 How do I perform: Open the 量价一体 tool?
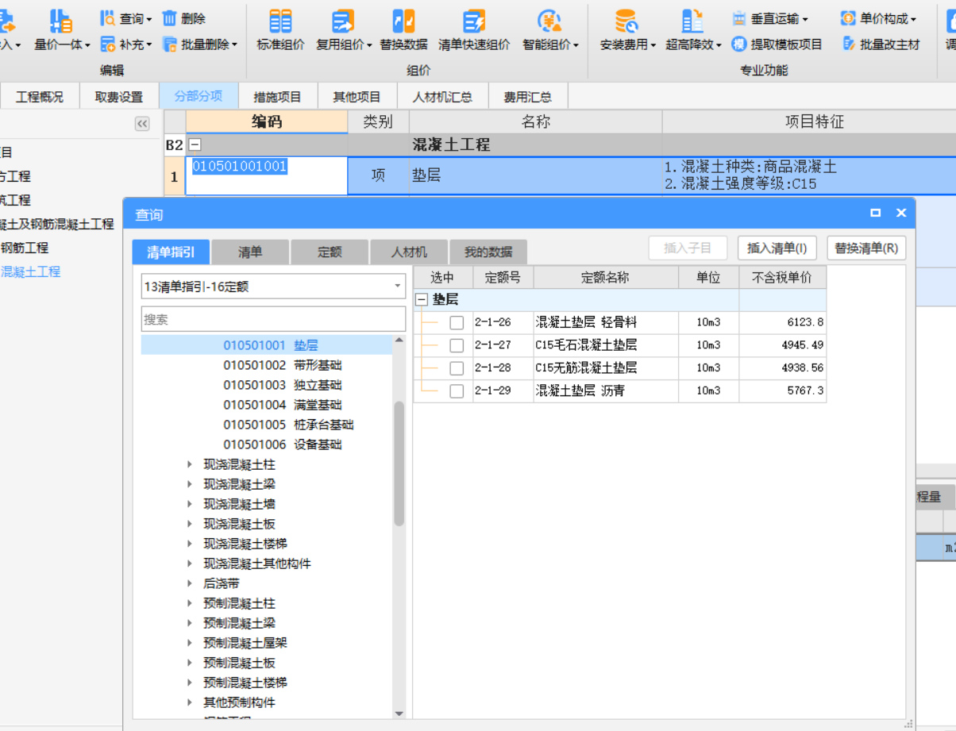click(x=61, y=30)
